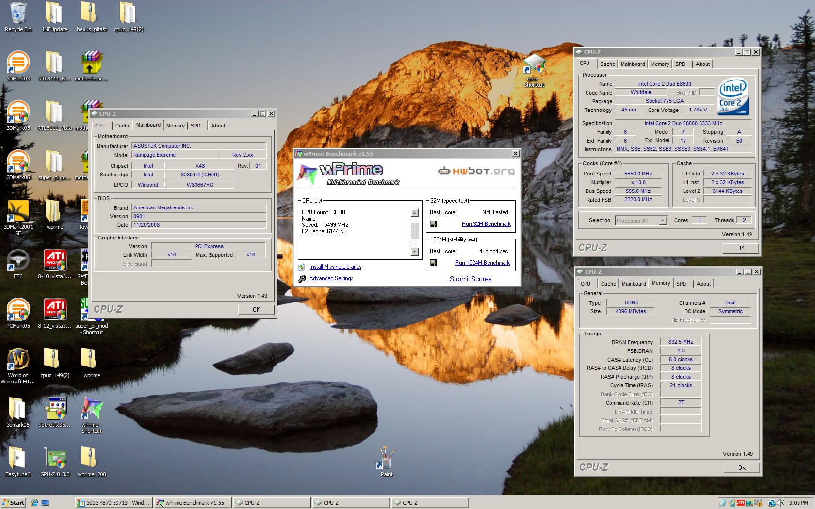Open About tab in top-right CPU-Z window

[x=702, y=64]
